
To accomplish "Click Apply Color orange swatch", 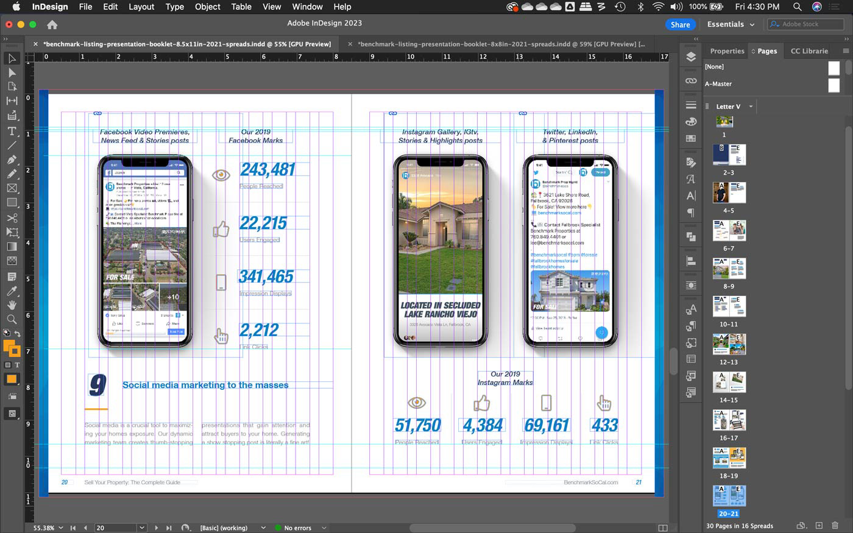I will pyautogui.click(x=12, y=379).
